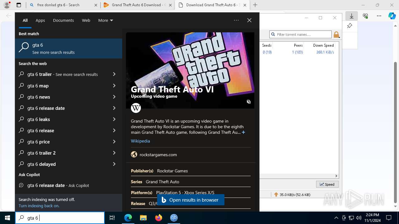Launch Microsoft Edge from the taskbar
This screenshot has height=224, width=399.
click(128, 218)
